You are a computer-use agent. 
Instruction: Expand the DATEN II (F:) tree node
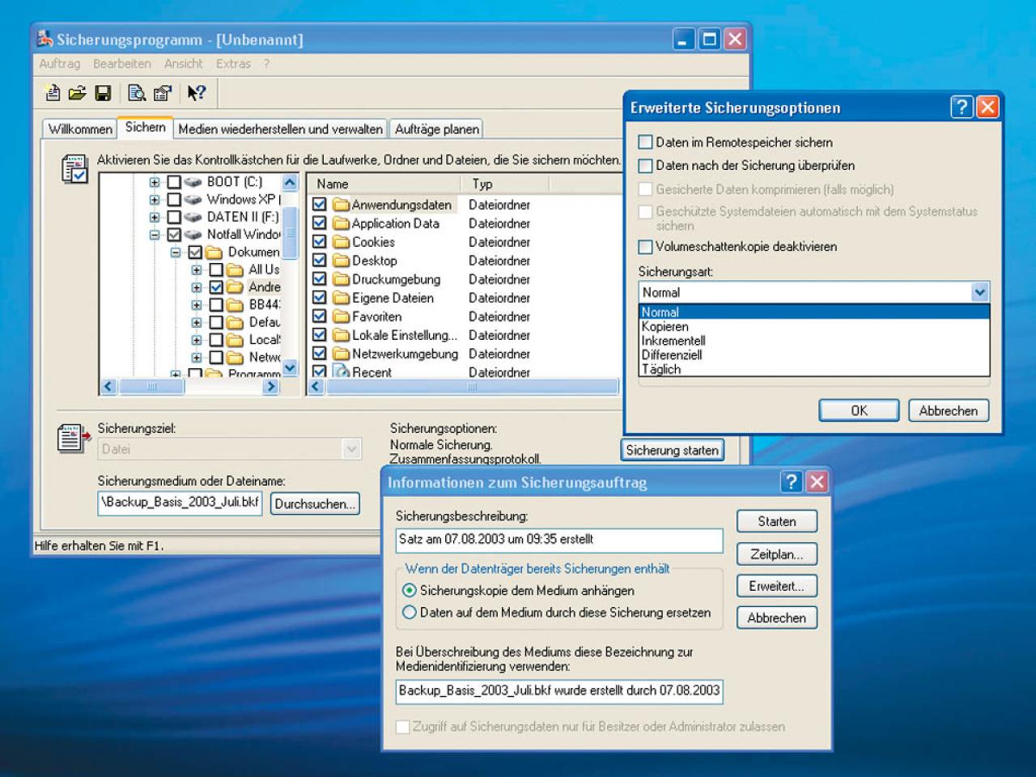[x=155, y=217]
